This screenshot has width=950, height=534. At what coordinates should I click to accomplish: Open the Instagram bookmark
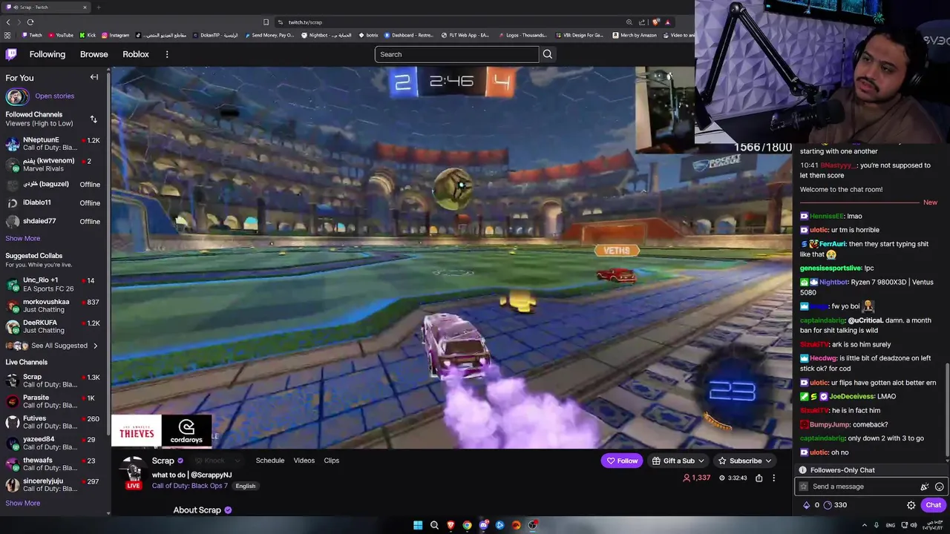(115, 35)
